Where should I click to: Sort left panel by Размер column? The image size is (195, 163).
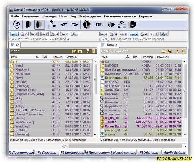pos(58,57)
